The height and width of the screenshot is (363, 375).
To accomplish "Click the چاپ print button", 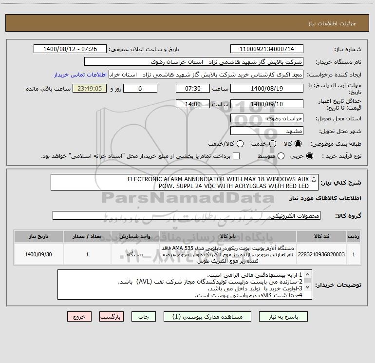I will (x=144, y=317).
